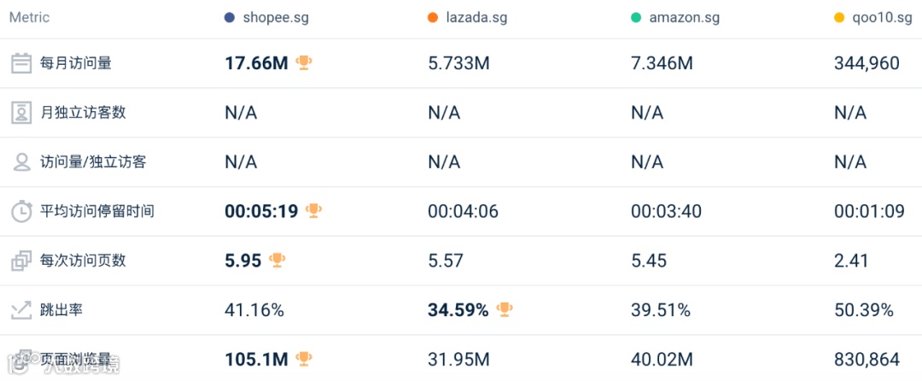Click the stacked pages icon beside 每次访问页数
Image resolution: width=922 pixels, height=381 pixels.
tap(21, 261)
